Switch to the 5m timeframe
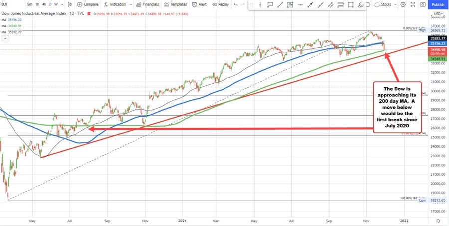Viewport: 449px width, 226px height. click(x=30, y=4)
